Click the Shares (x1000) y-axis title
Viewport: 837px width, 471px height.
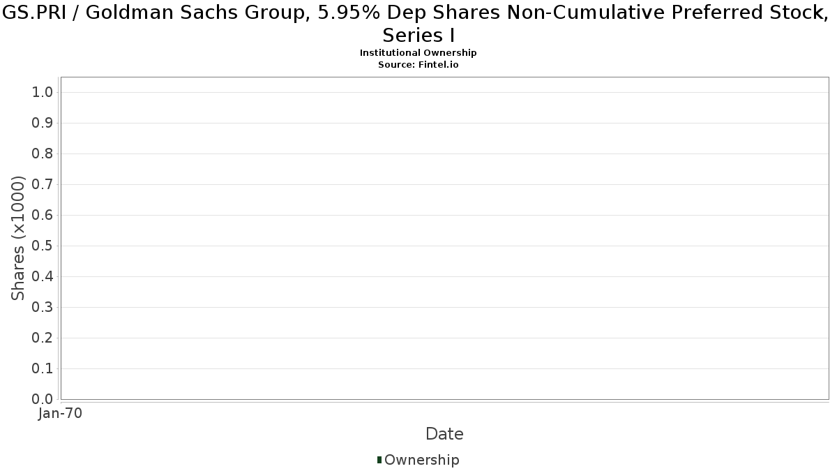18,238
